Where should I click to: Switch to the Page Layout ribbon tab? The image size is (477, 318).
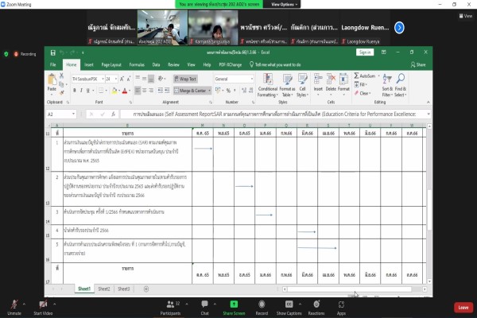click(111, 65)
